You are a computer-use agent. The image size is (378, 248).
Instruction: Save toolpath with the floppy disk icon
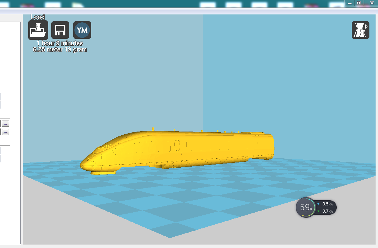tap(60, 30)
